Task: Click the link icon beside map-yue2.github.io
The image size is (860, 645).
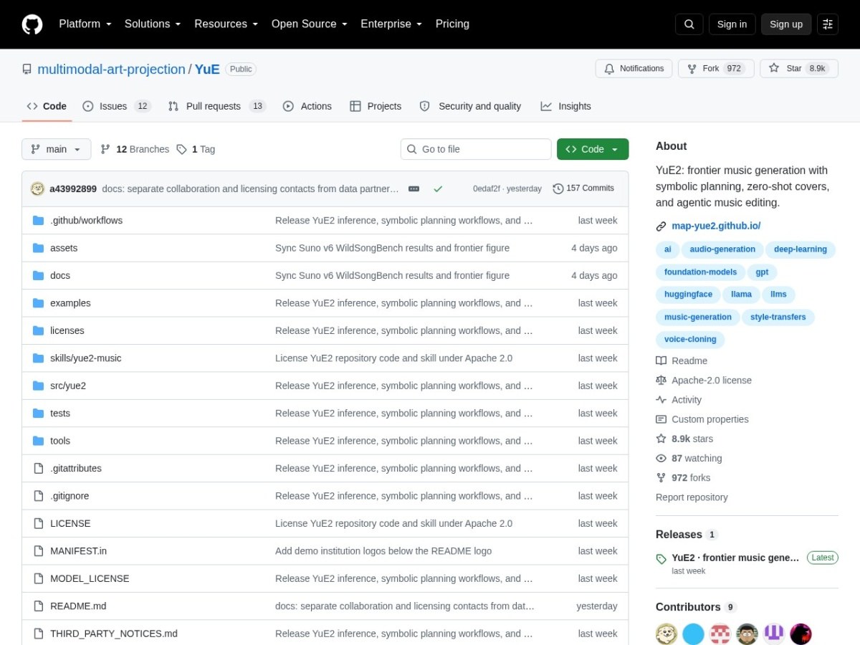Action: 661,226
